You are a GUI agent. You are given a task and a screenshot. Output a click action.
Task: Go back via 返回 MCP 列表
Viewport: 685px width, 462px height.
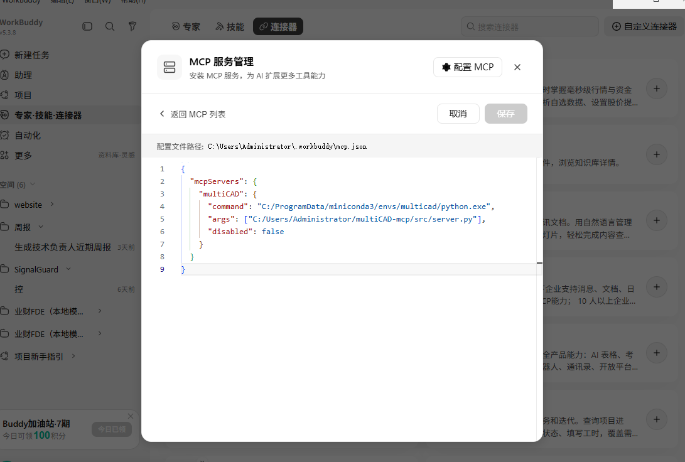(192, 114)
